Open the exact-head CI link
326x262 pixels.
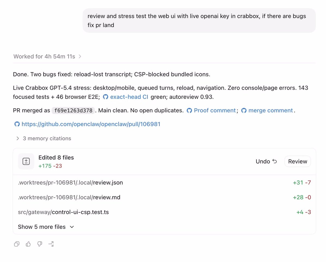pos(129,97)
